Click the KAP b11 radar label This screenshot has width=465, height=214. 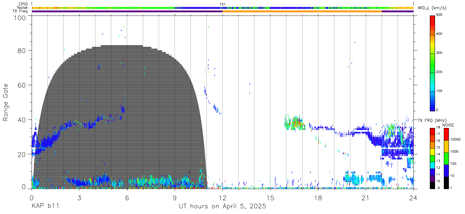(x=45, y=206)
